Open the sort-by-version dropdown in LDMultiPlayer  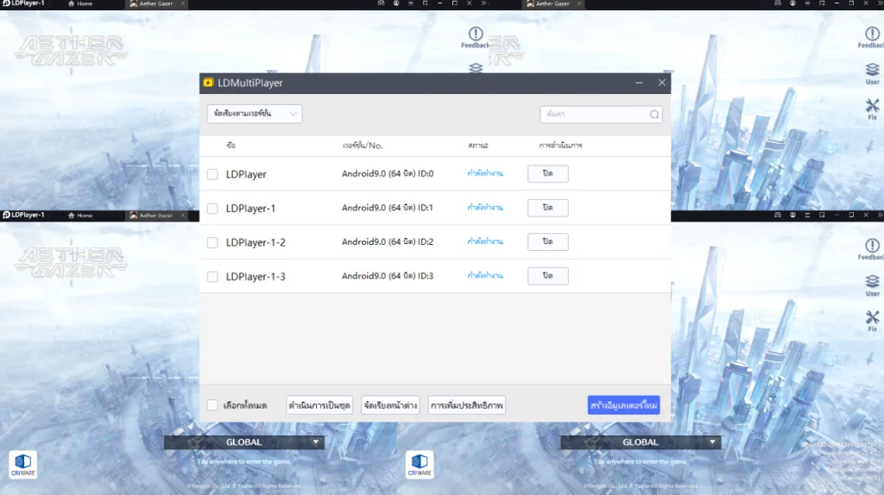pos(255,114)
